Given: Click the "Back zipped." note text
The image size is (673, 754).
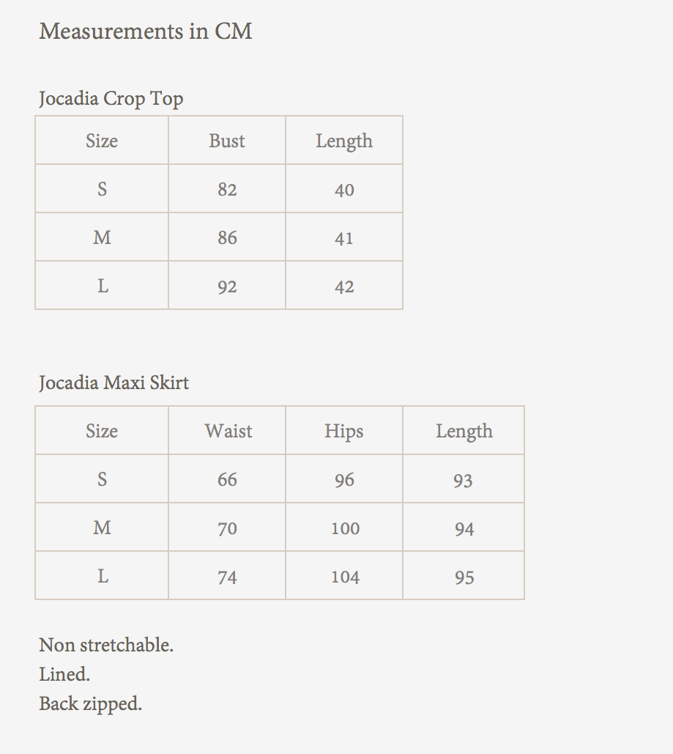Looking at the screenshot, I should click(x=91, y=703).
